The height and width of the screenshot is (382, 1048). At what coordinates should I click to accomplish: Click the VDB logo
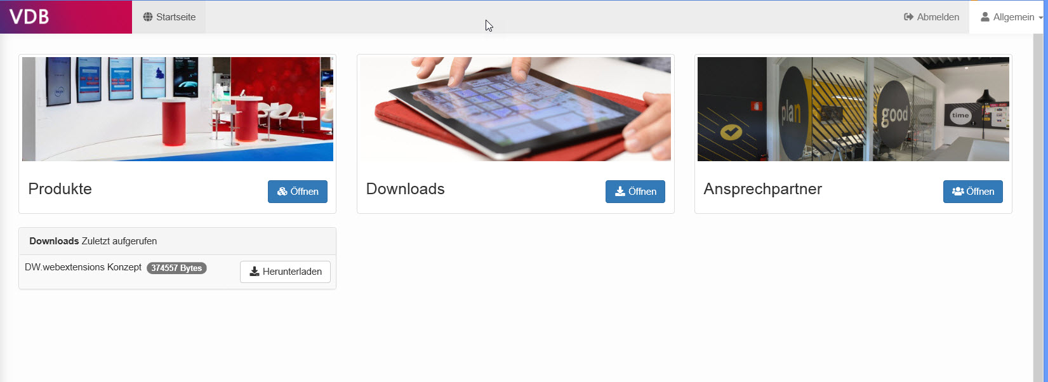29,17
